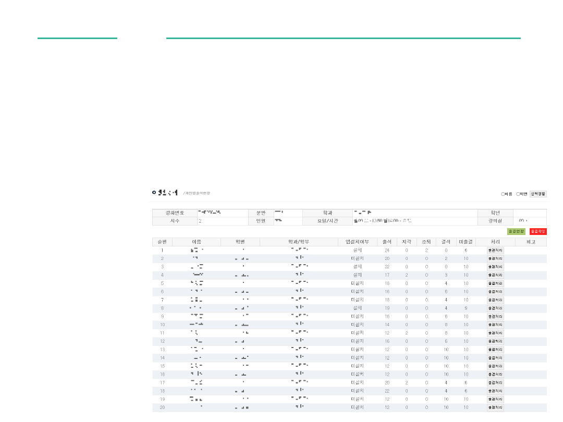The width and height of the screenshot is (563, 422).
Task: Click 출결처리 button in row 11
Action: tap(495, 333)
